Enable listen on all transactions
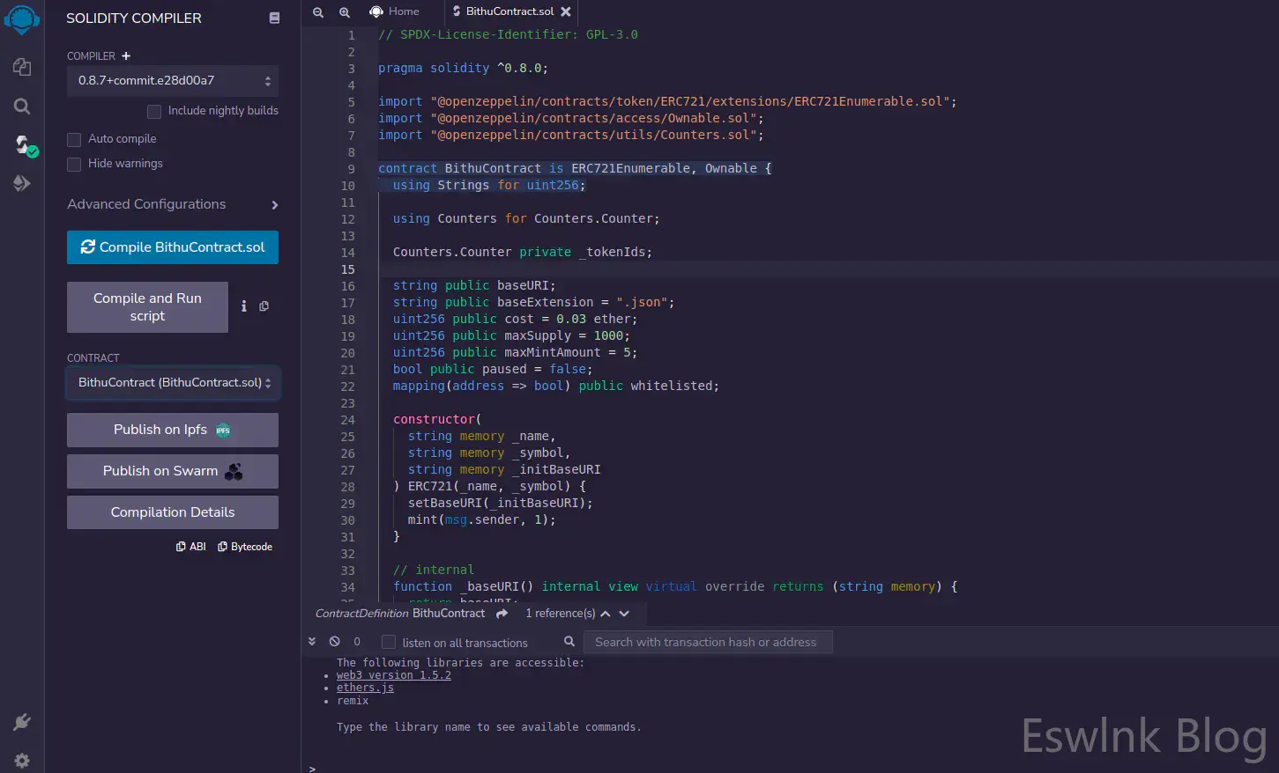 (389, 643)
